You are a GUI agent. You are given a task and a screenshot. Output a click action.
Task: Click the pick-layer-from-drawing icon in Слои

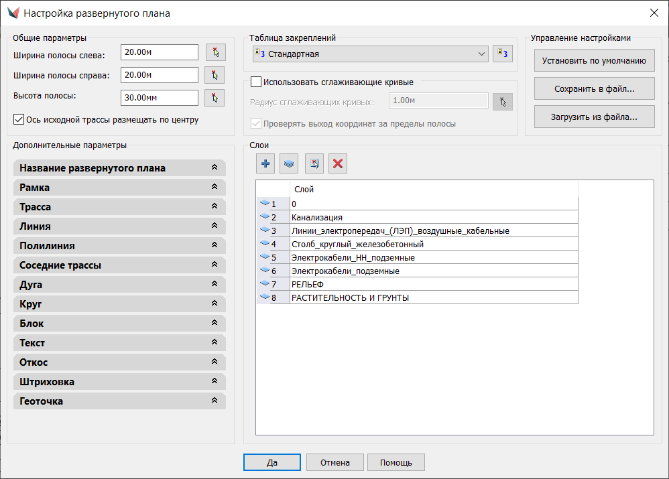pyautogui.click(x=314, y=163)
